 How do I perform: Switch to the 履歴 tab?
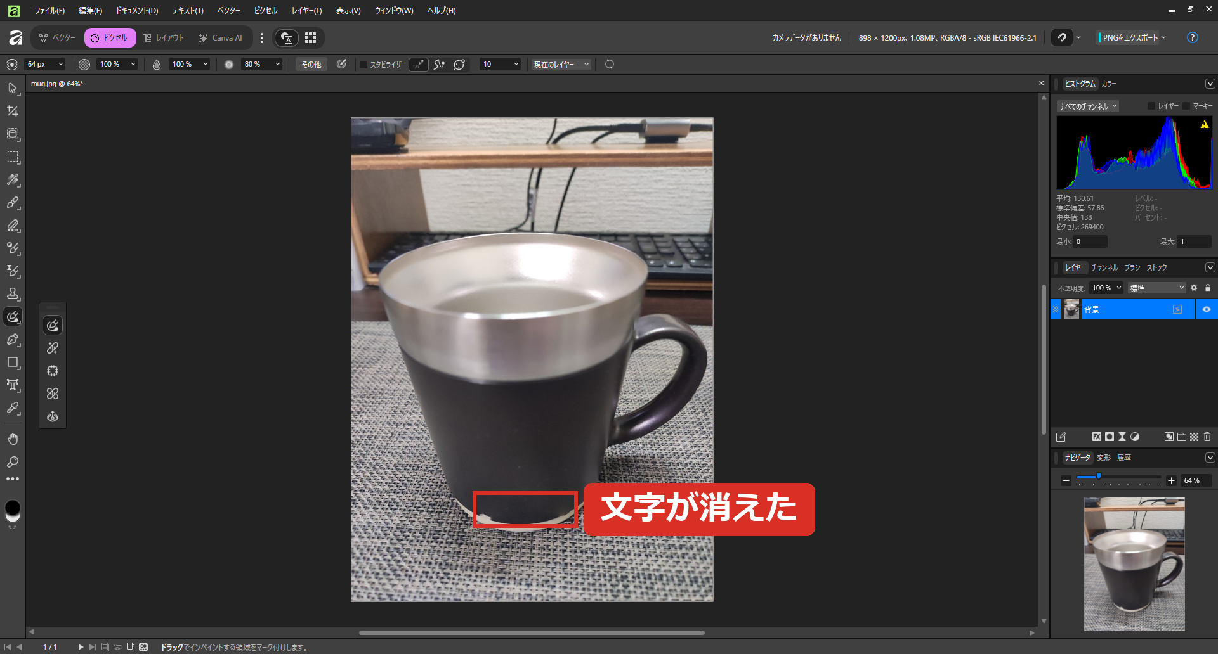pos(1124,458)
